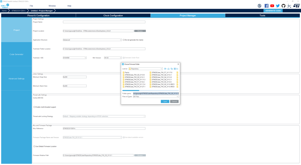Open Application Structure dropdown
The width and height of the screenshot is (301, 165).
click(92, 40)
